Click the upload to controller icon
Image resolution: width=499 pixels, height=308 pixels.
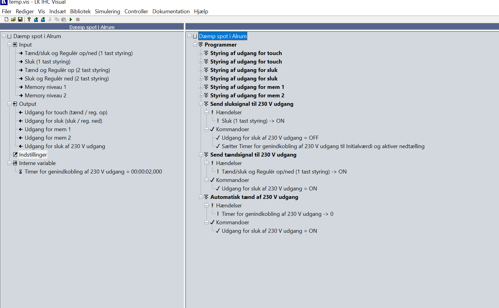click(36, 19)
